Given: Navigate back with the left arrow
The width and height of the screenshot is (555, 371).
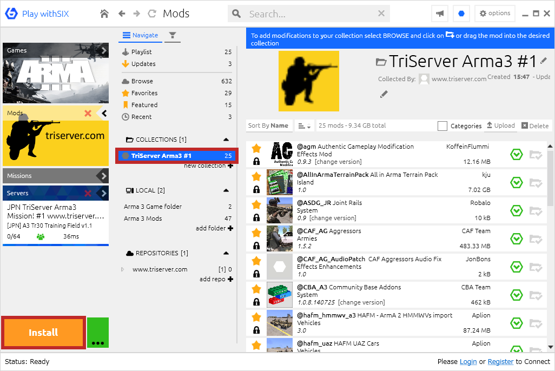Looking at the screenshot, I should (122, 14).
